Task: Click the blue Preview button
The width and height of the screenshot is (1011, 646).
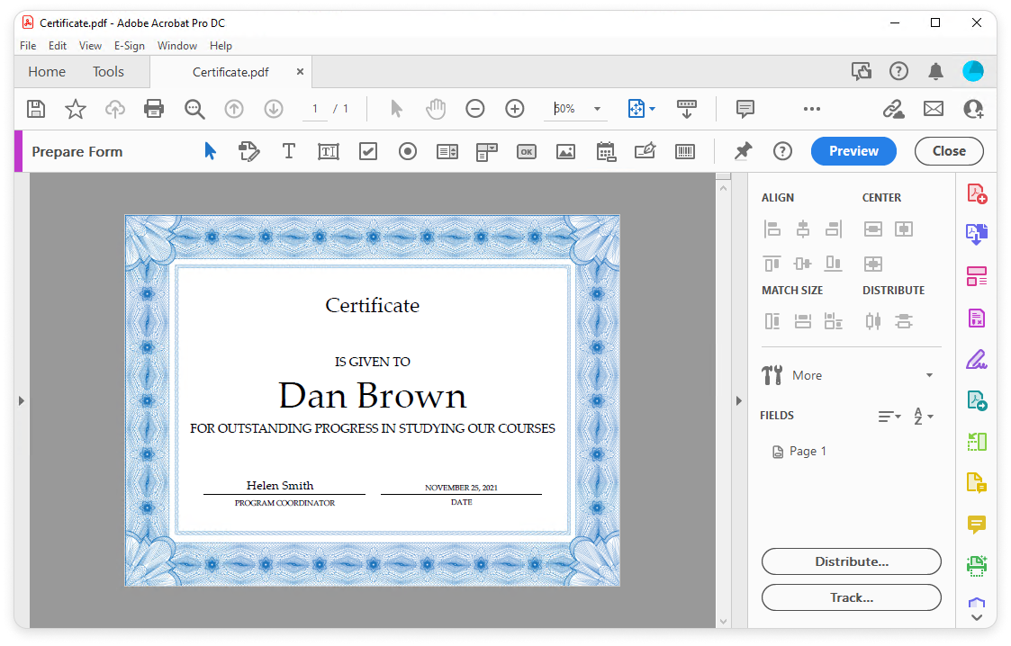Action: point(853,151)
